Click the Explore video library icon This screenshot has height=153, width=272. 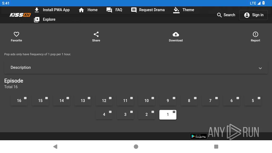[37, 20]
